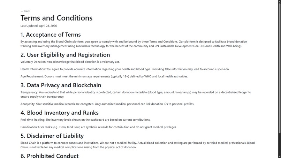The height and width of the screenshot is (158, 281).
Task: Click the Last Updated date line
Action: point(39,26)
